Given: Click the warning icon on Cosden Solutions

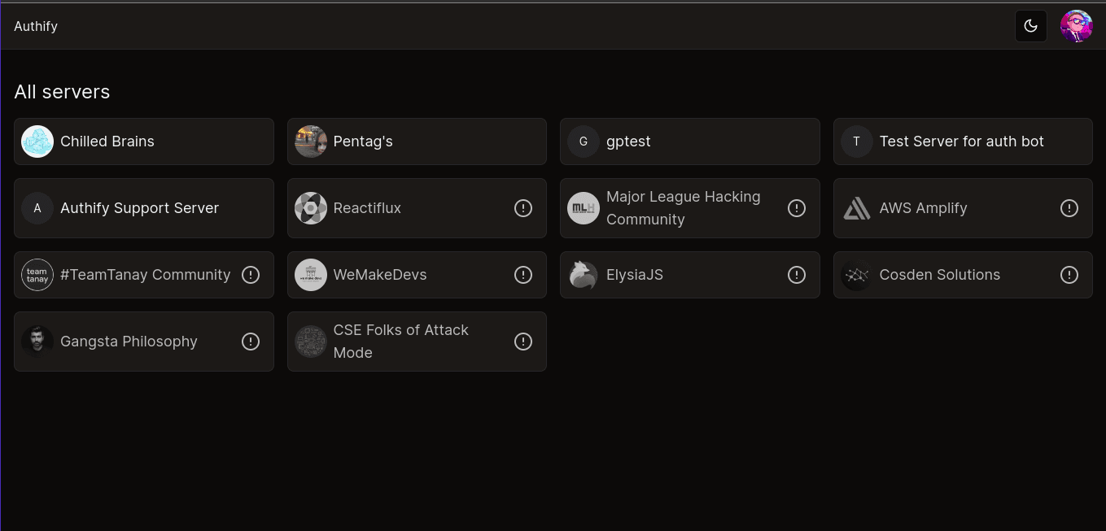Looking at the screenshot, I should [x=1069, y=275].
